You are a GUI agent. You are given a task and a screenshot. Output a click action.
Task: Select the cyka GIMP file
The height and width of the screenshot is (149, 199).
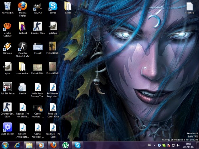pos(7,68)
